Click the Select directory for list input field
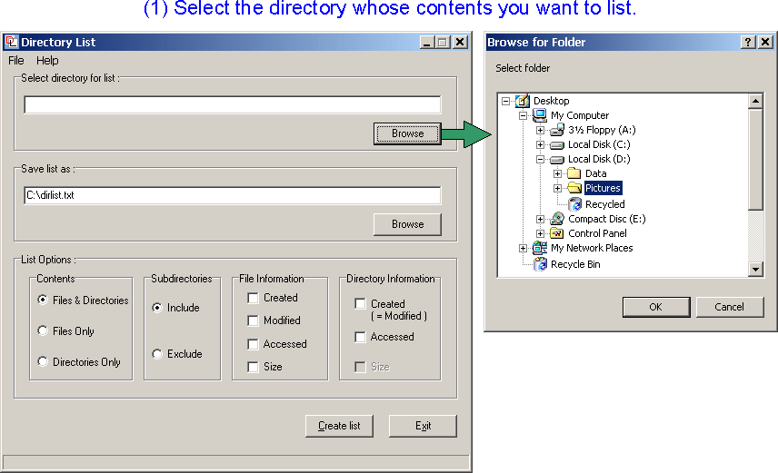 pos(232,104)
